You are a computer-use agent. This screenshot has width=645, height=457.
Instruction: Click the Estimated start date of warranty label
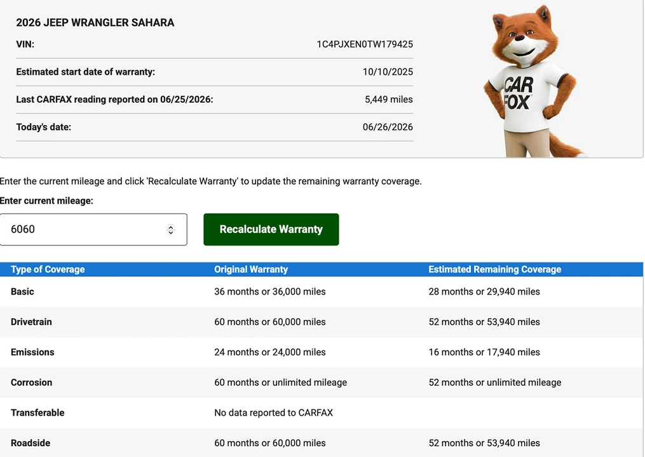point(86,72)
